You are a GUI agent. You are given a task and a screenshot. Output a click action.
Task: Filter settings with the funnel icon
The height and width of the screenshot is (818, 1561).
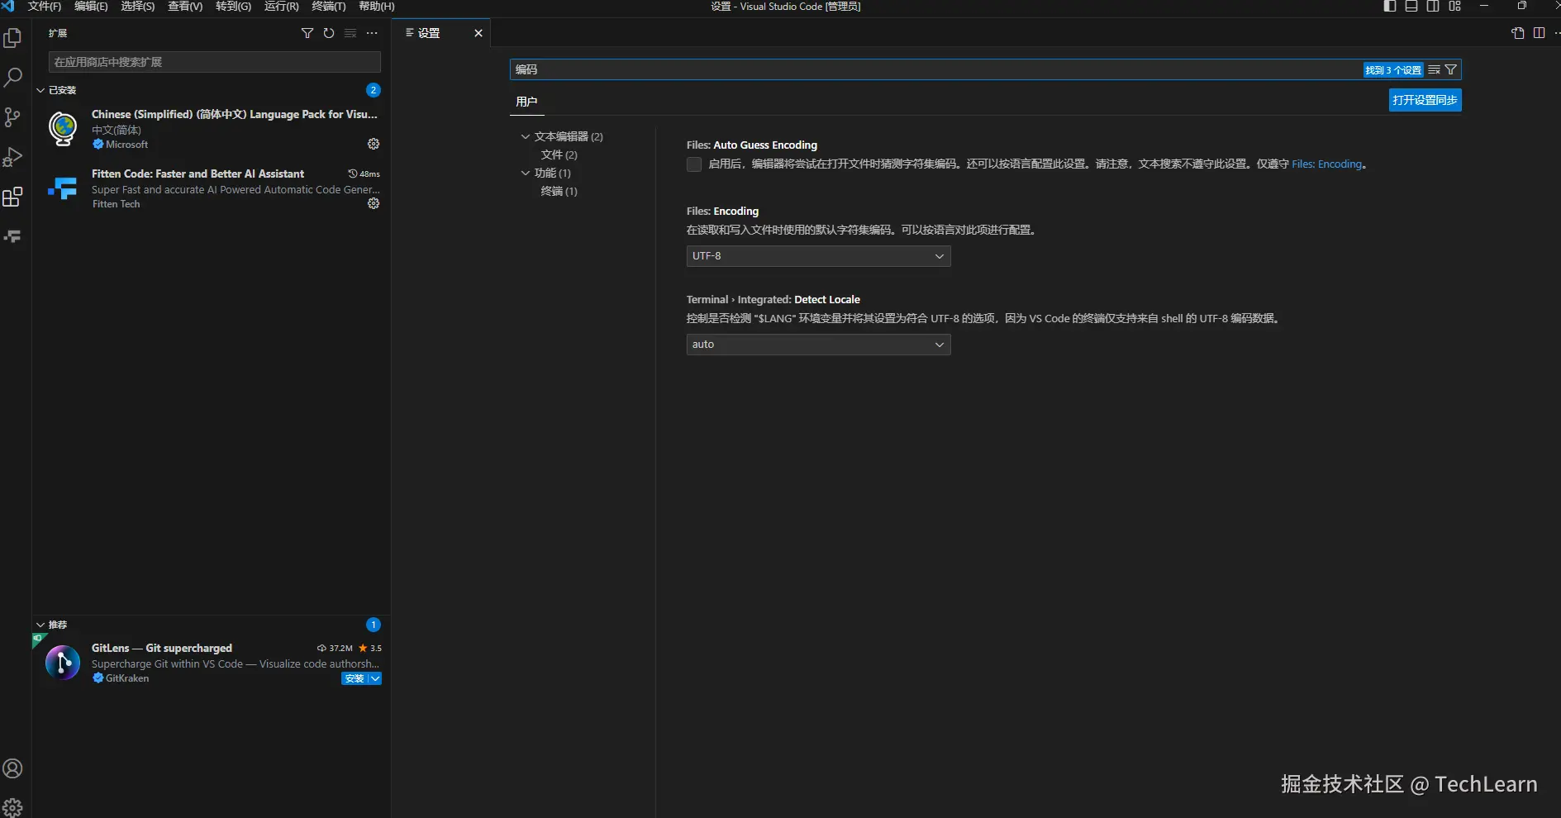tap(1451, 70)
